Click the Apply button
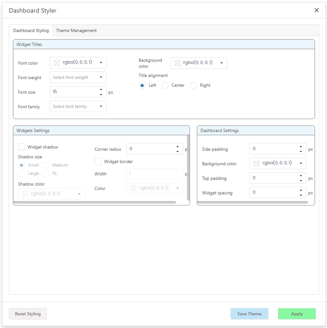 point(297,314)
